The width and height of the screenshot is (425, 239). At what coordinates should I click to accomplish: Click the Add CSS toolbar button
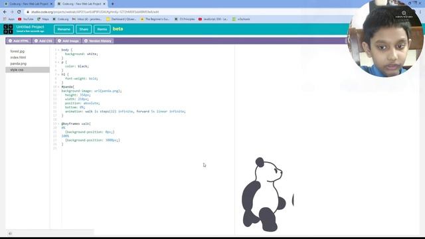pos(43,41)
